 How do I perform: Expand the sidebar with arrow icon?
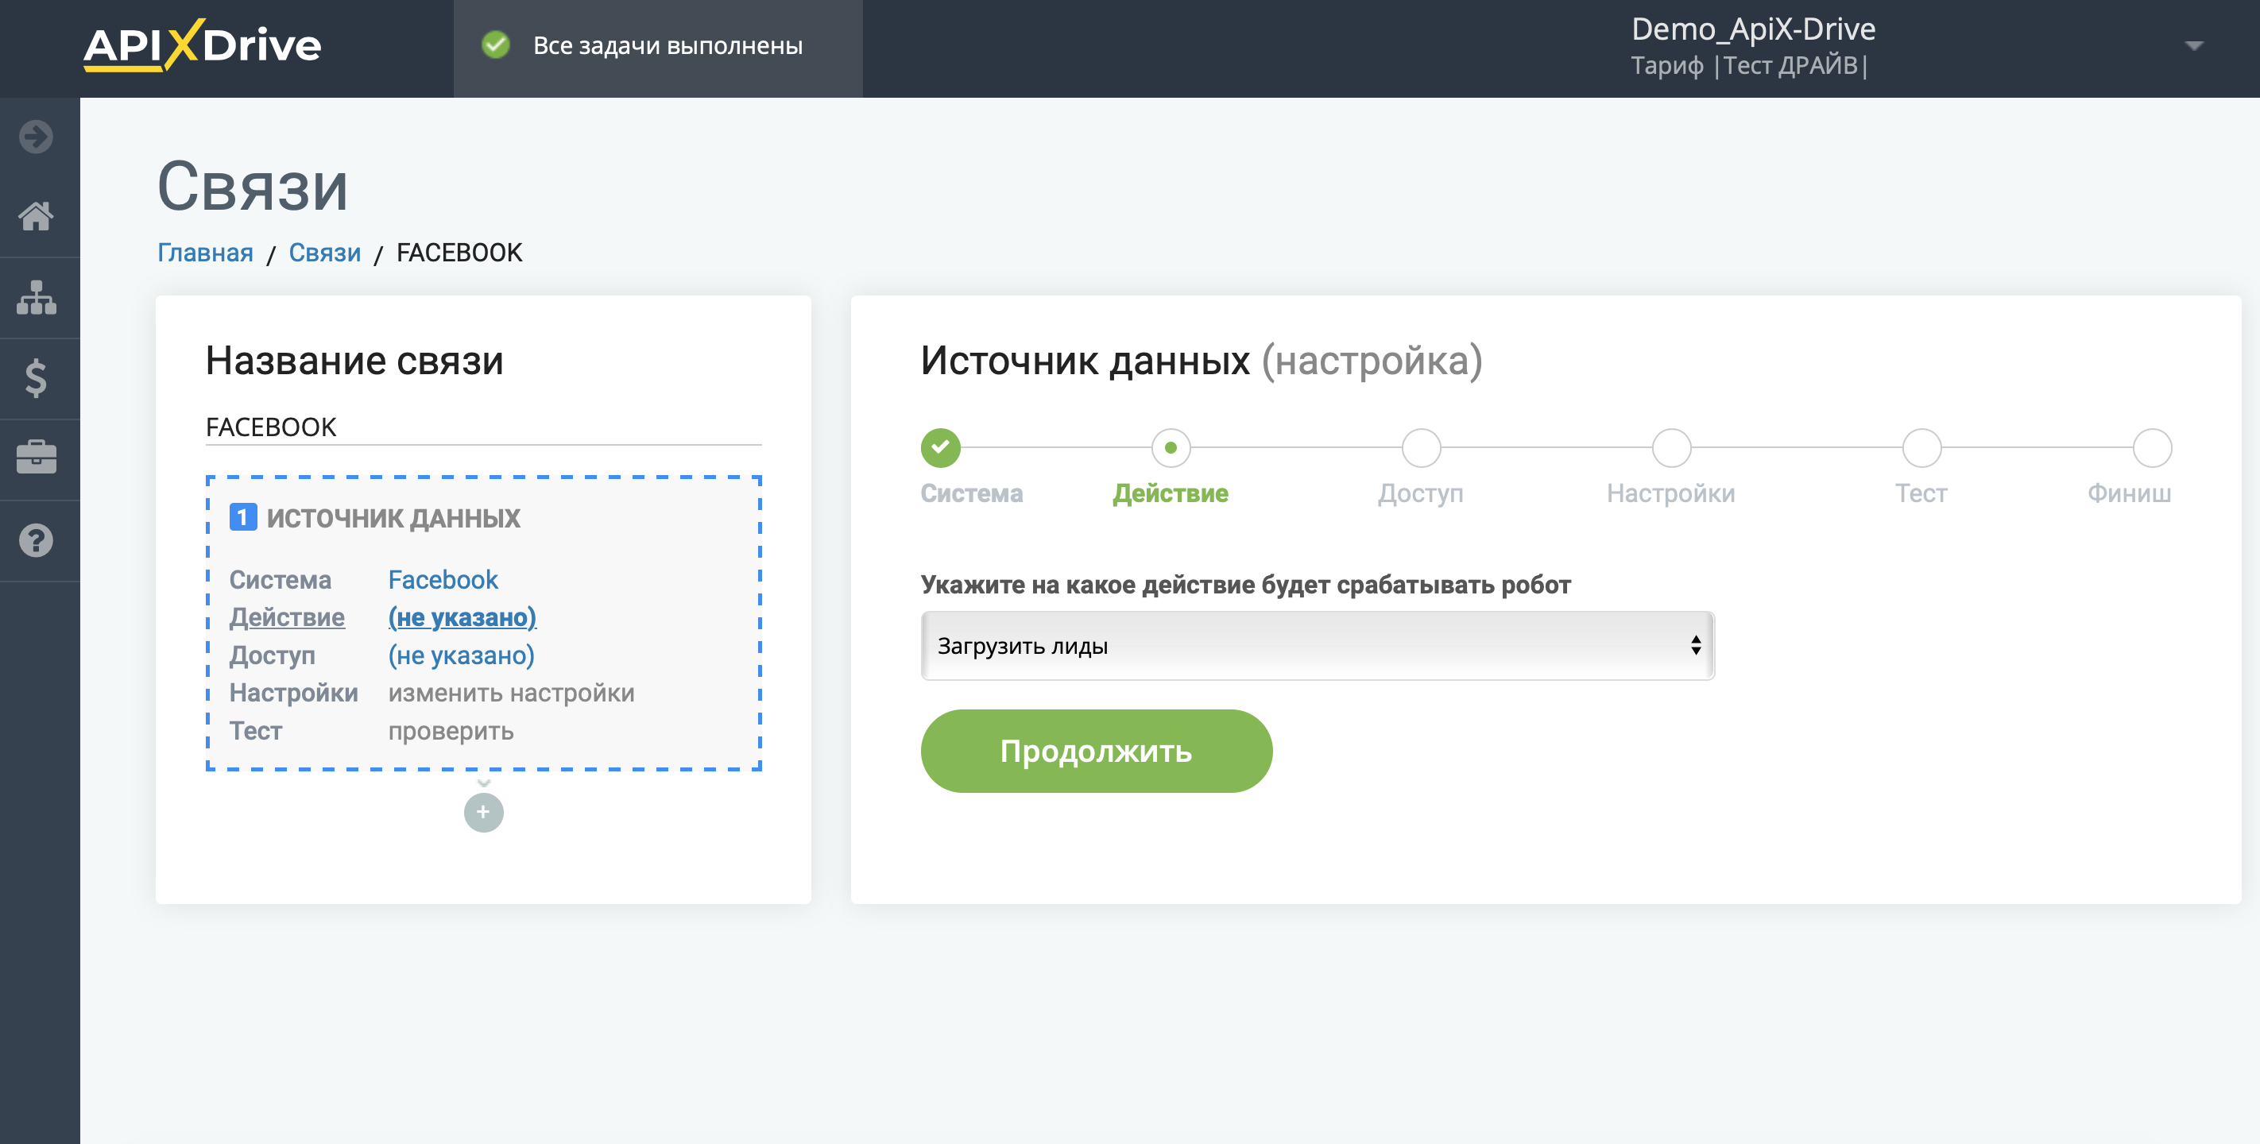pyautogui.click(x=36, y=137)
